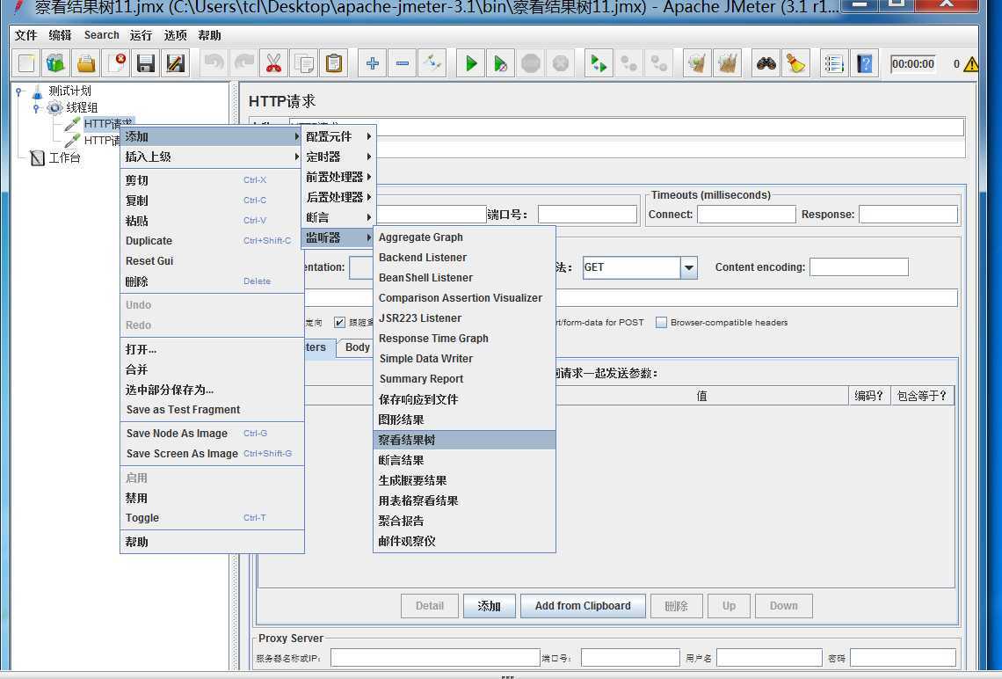Open the Function Helper dialog icon
Image resolution: width=1002 pixels, height=679 pixels.
point(834,63)
